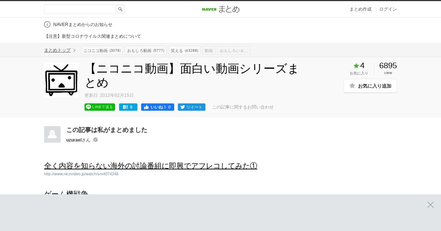The height and width of the screenshot is (231, 441).
Task: Open uzuraelさん profile link
Action: pyautogui.click(x=78, y=140)
